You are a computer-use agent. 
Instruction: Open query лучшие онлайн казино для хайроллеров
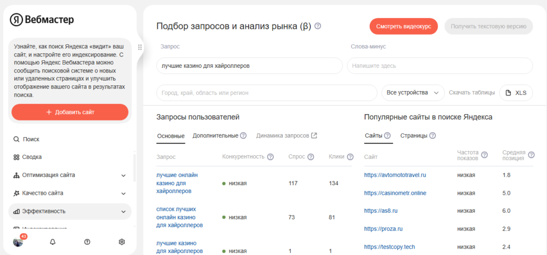(x=177, y=183)
